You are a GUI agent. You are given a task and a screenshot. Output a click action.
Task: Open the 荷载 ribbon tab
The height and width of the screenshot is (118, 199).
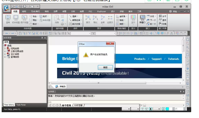coord(64,11)
